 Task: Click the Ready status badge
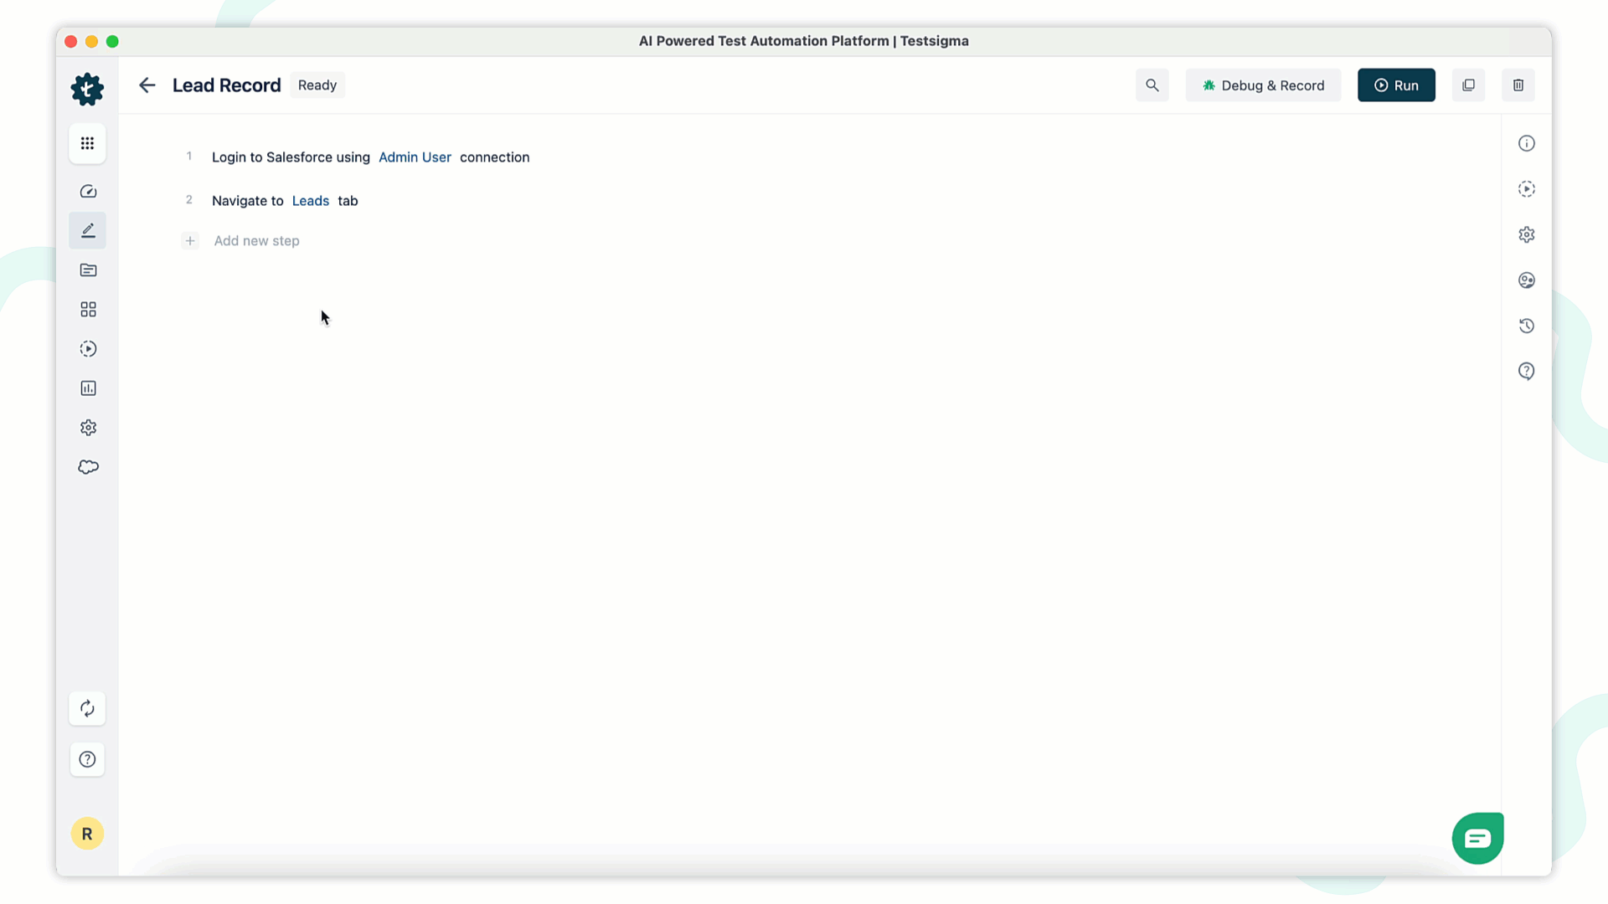pyautogui.click(x=317, y=85)
